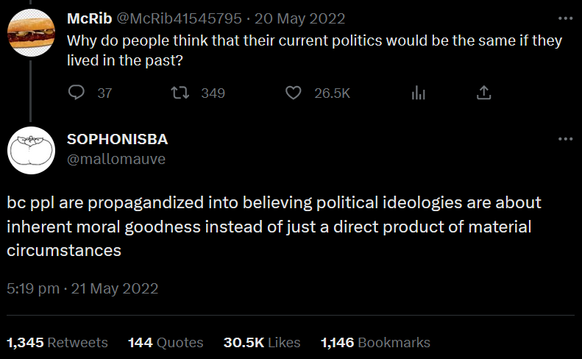Click the 1,146 Bookmarks count
Viewport: 582px width, 359px height.
(375, 342)
